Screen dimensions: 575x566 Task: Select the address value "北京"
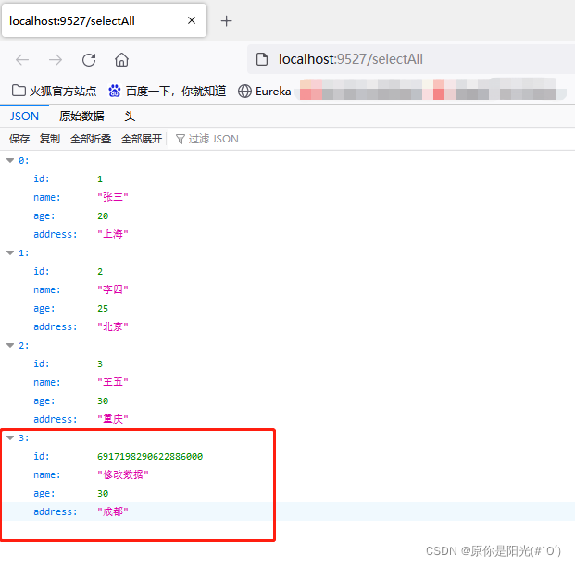tap(113, 326)
